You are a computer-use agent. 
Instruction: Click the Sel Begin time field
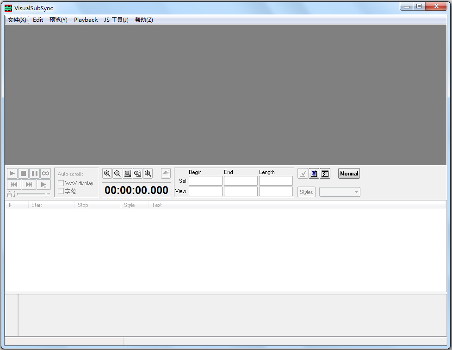(205, 181)
